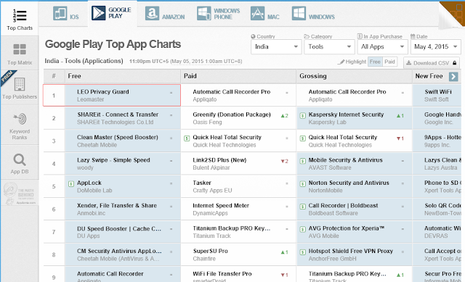Image resolution: width=465 pixels, height=282 pixels.
Task: Toggle Paid highlight option
Action: 389,62
